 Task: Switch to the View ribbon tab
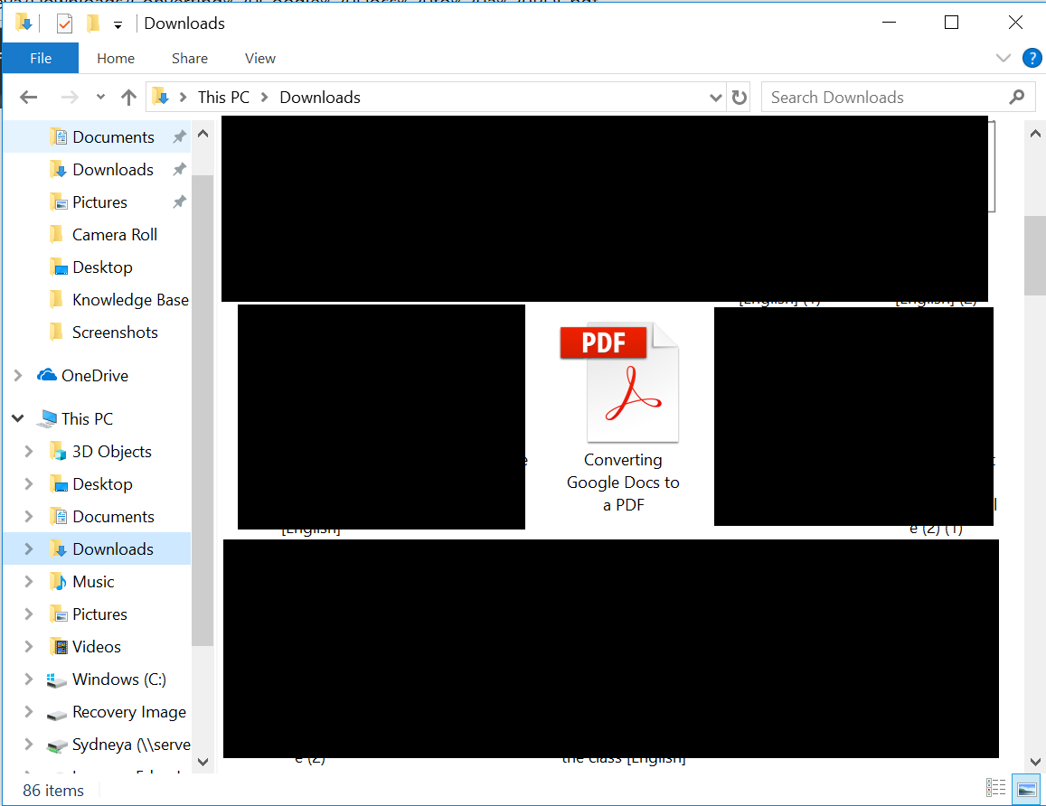pos(259,59)
